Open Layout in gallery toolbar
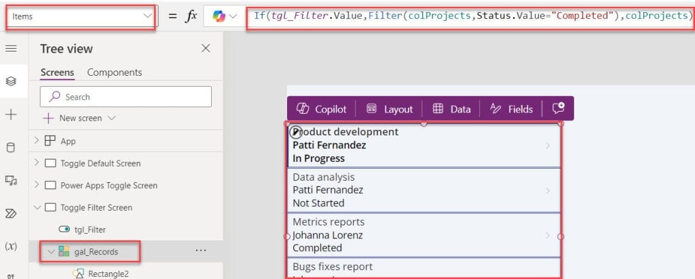The width and height of the screenshot is (695, 279). [390, 109]
